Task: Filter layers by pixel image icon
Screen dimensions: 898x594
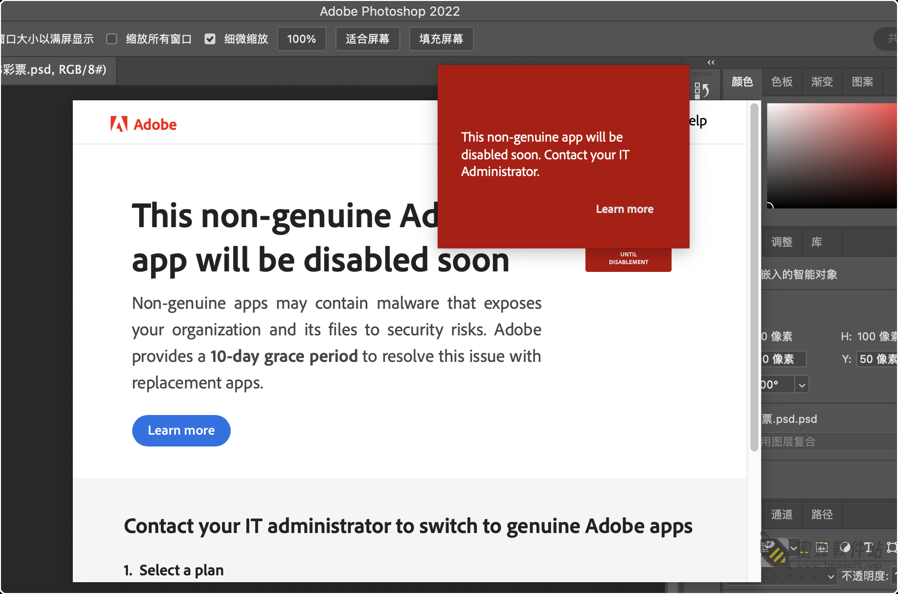Action: click(x=822, y=547)
